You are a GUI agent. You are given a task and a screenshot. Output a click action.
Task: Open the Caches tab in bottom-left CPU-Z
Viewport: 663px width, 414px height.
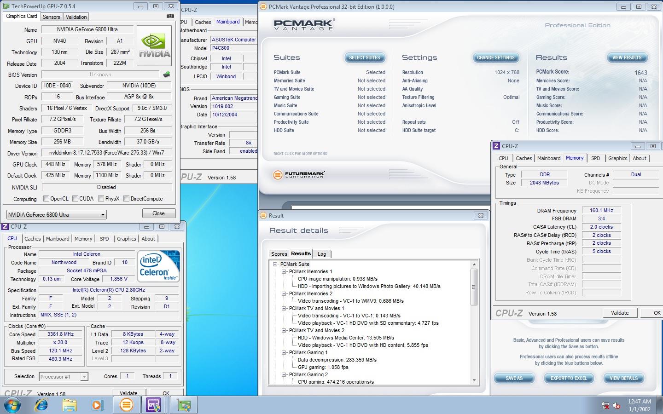[x=33, y=239]
